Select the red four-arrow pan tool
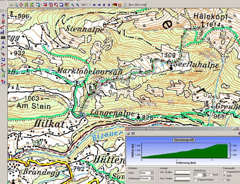The width and height of the screenshot is (240, 184). pyautogui.click(x=21, y=5)
